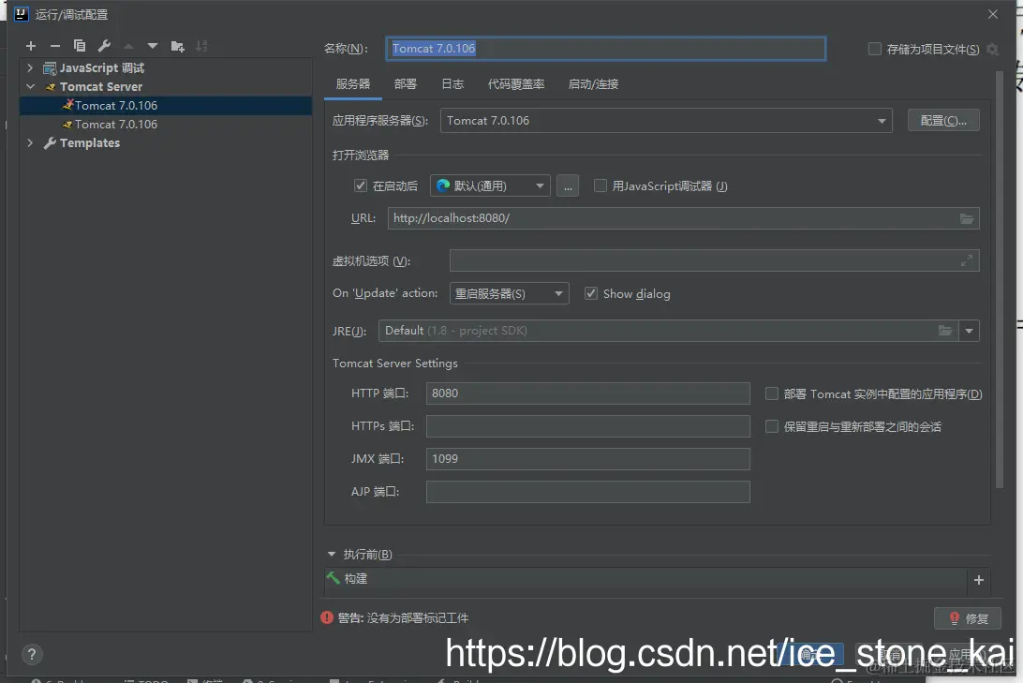This screenshot has height=683, width=1023.
Task: Open the browser selection dropdown 默认(通用)
Action: (x=490, y=186)
